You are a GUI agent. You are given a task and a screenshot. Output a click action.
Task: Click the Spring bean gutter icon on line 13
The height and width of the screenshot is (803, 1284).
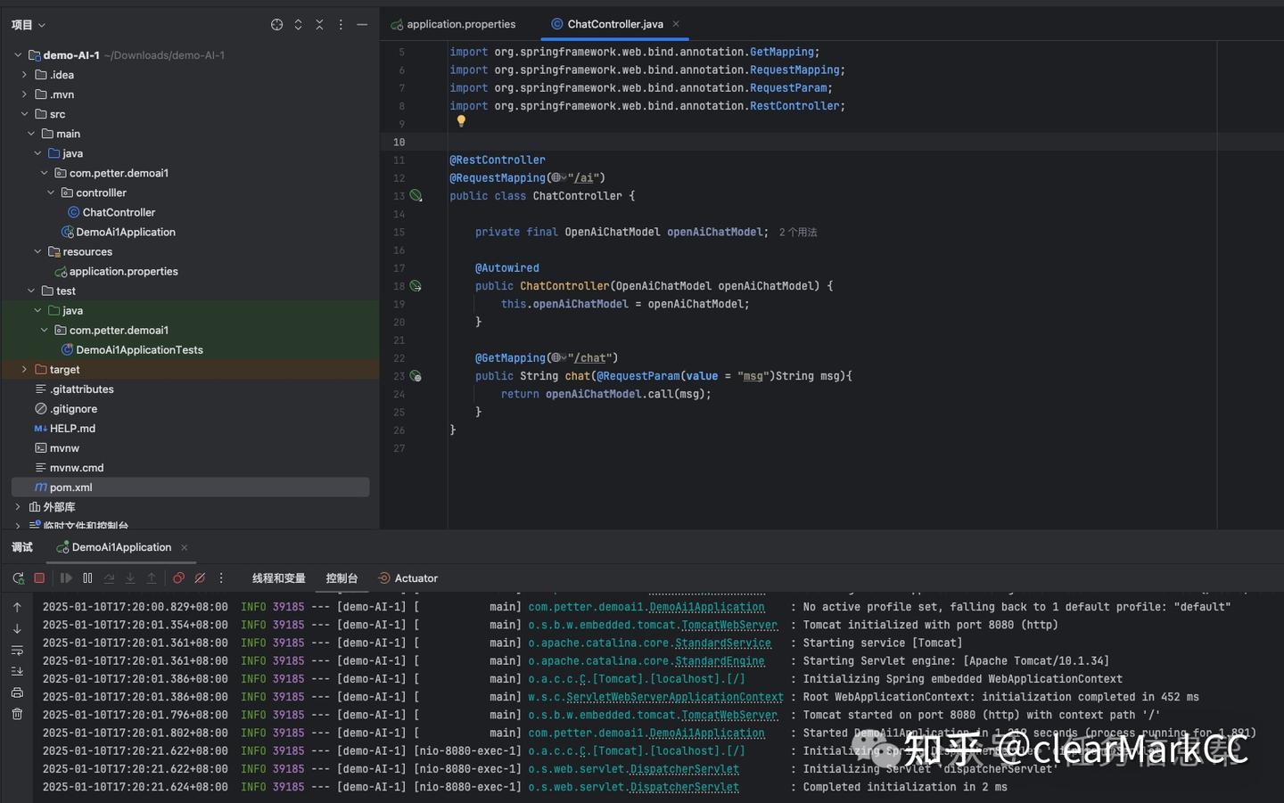[416, 196]
